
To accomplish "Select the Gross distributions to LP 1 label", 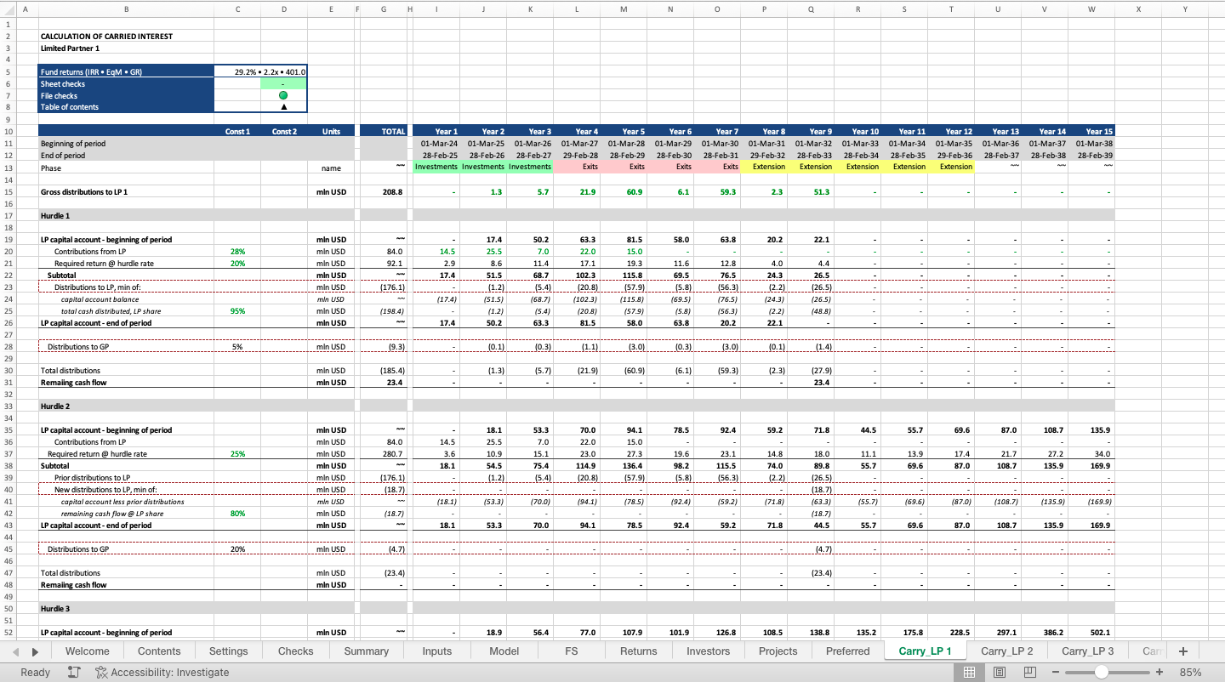I will click(x=84, y=192).
